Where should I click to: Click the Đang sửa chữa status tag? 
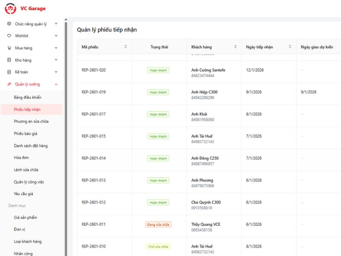pyautogui.click(x=158, y=224)
